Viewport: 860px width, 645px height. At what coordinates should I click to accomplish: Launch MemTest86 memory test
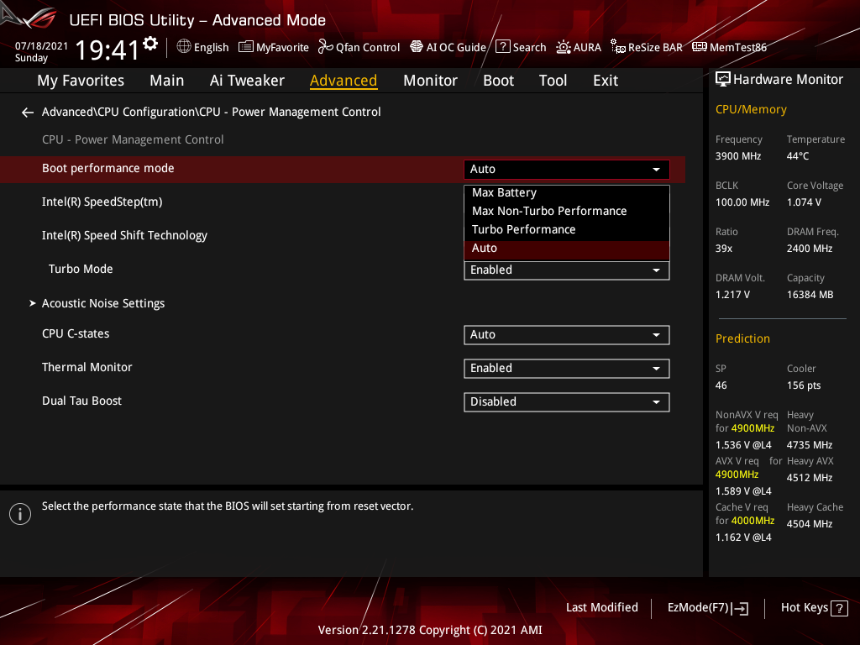729,47
